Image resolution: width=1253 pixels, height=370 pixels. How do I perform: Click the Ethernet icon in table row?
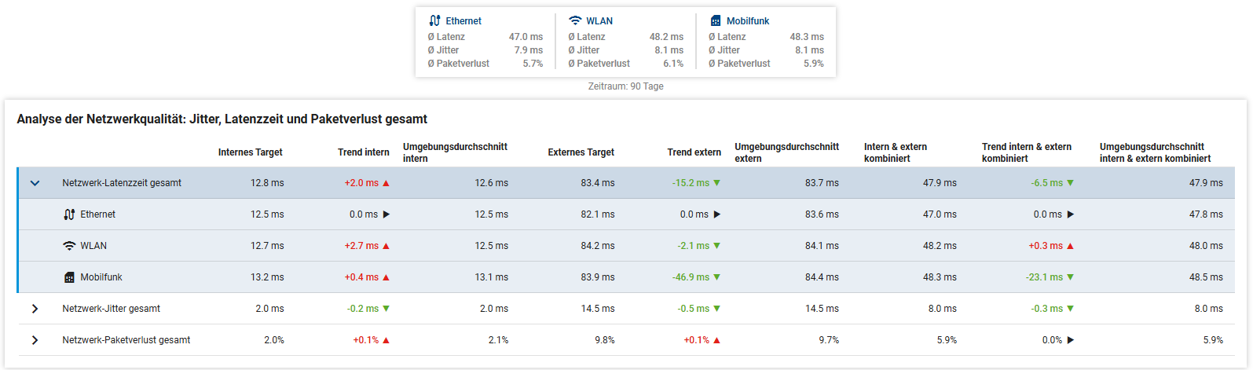click(x=69, y=214)
